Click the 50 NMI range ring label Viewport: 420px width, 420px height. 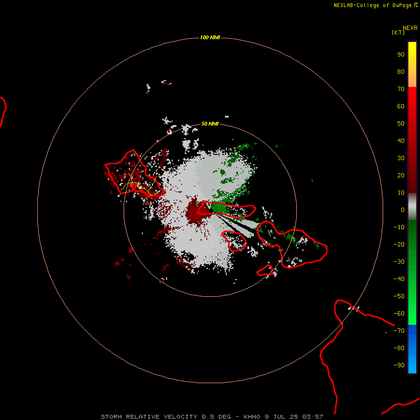click(x=210, y=124)
